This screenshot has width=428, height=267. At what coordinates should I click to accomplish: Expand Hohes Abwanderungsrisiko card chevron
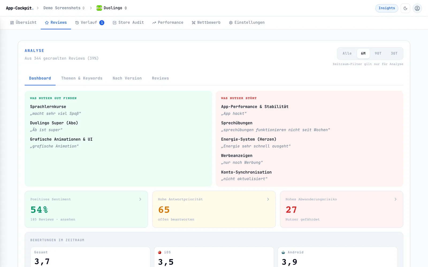click(x=396, y=199)
